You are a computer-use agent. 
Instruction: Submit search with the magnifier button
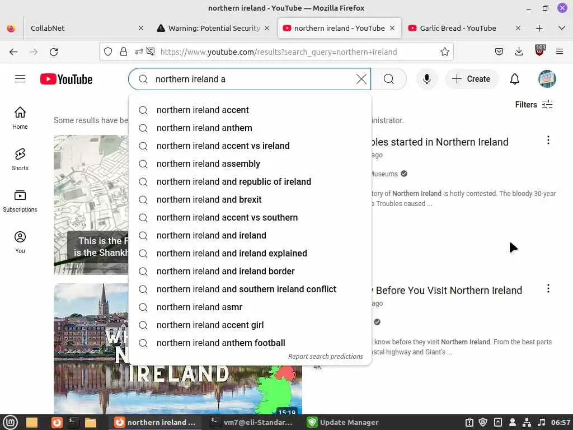pyautogui.click(x=389, y=79)
